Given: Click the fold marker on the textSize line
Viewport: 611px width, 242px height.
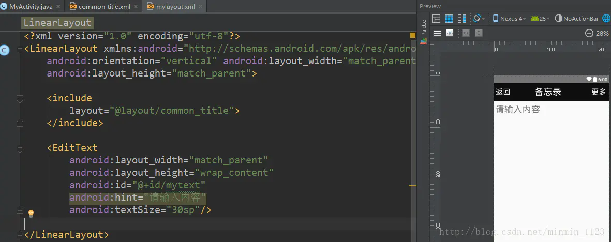Looking at the screenshot, I should [20, 210].
